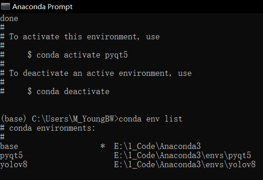The image size is (263, 180).
Task: Click the empty line below yolov8 entry
Action: point(131,175)
